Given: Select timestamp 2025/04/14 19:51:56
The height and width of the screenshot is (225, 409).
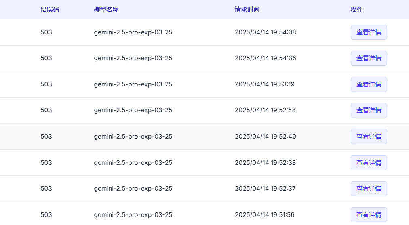Looking at the screenshot, I should pyautogui.click(x=264, y=215).
